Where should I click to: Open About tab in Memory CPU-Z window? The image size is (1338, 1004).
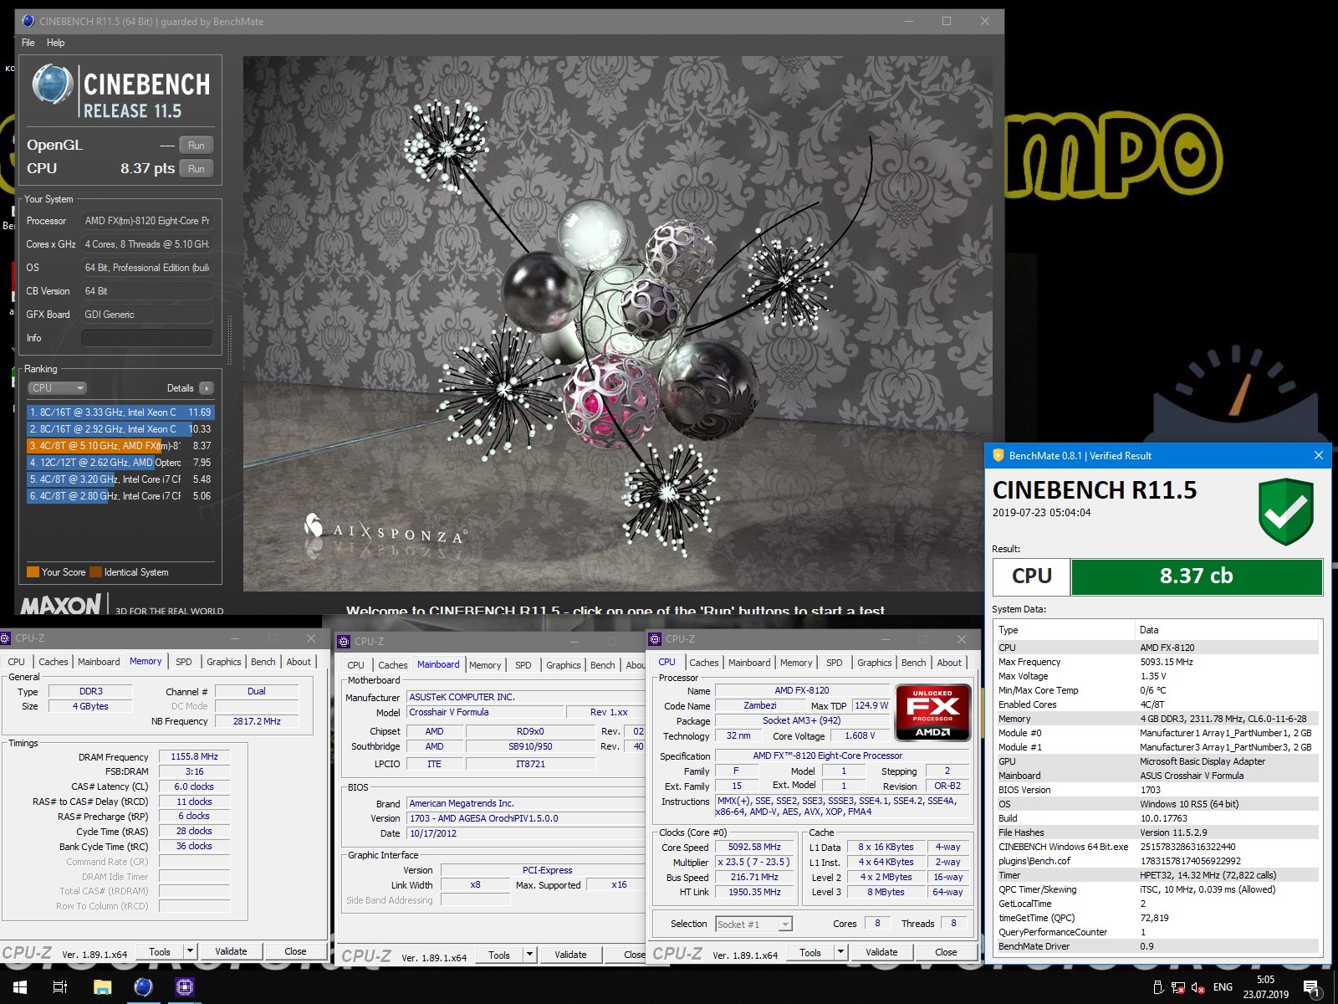[299, 662]
